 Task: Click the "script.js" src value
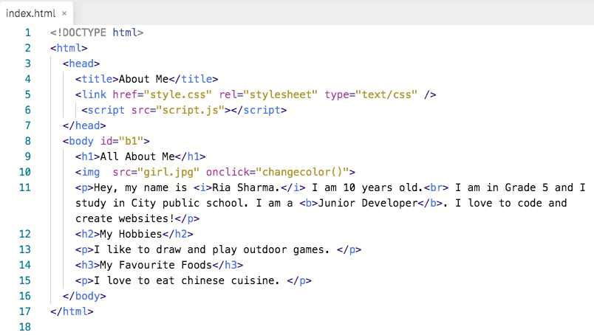pos(191,110)
